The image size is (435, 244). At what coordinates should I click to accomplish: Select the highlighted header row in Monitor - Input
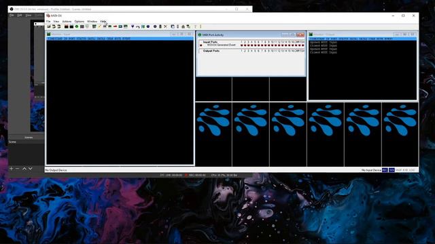[x=120, y=39]
